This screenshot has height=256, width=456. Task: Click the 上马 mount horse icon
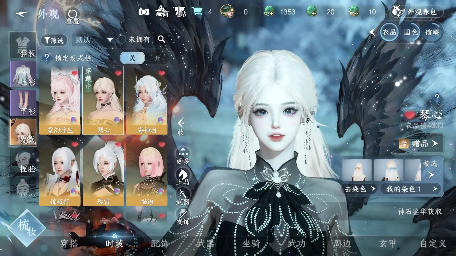[x=183, y=176]
